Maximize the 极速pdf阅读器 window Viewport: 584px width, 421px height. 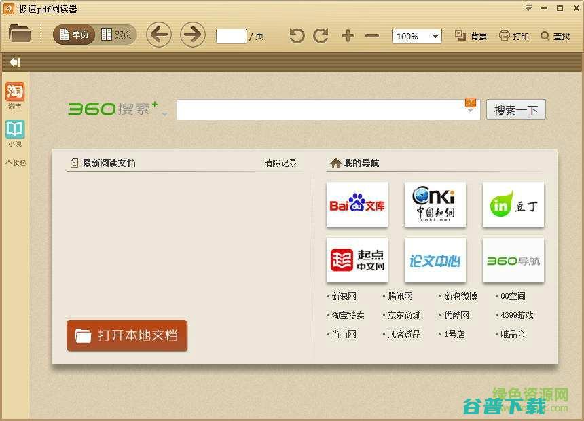tap(560, 8)
